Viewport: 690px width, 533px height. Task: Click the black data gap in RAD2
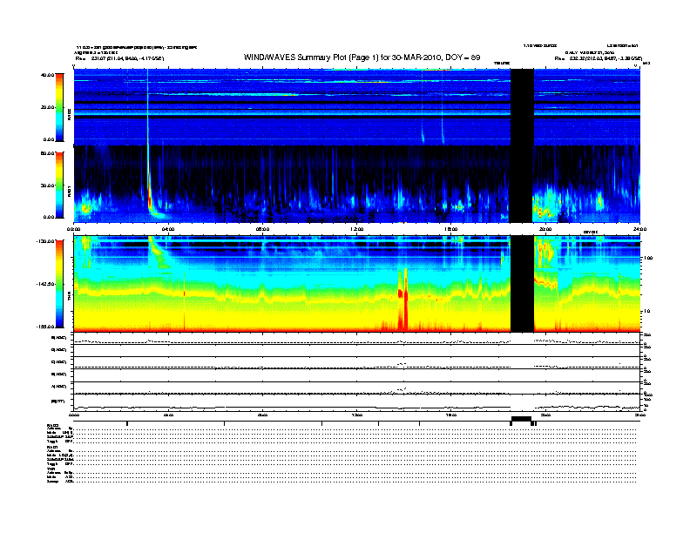pos(522,107)
